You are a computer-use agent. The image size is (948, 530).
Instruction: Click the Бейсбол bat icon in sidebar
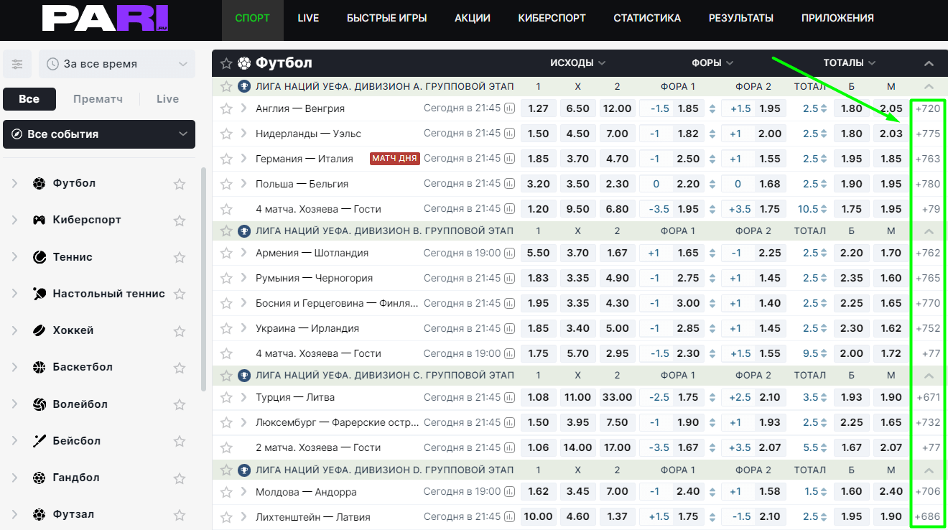point(39,441)
